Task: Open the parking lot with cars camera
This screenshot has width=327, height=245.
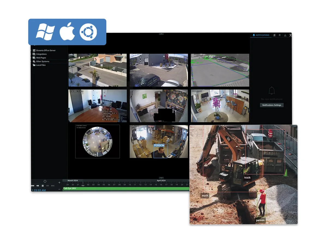Action: click(x=159, y=70)
